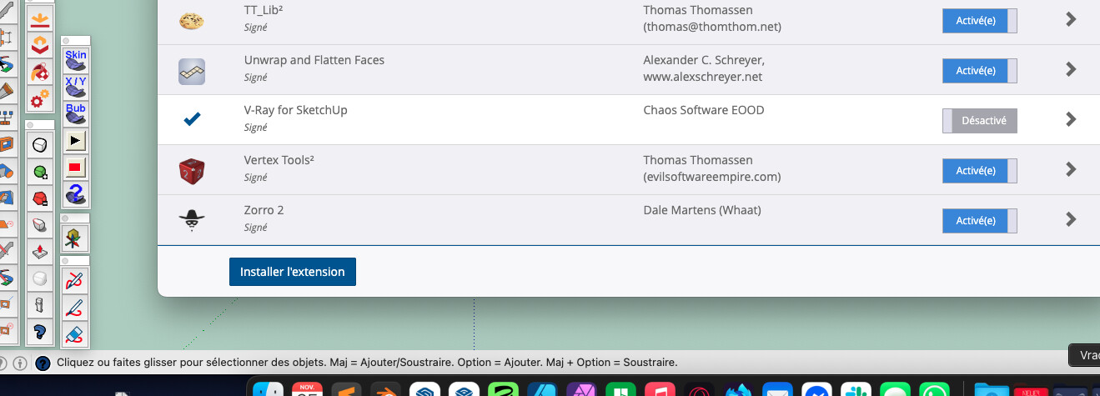Click the status bar help question mark icon
This screenshot has width=1100, height=396.
(x=43, y=363)
